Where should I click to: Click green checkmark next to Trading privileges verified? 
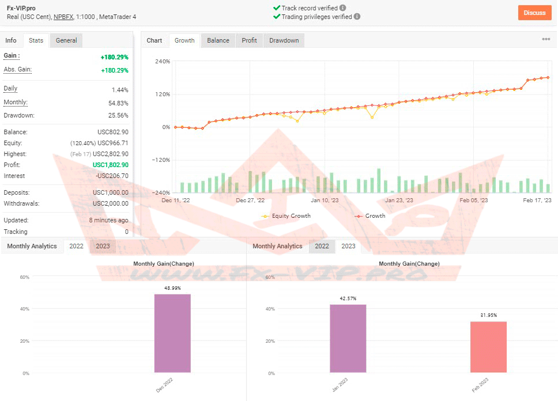point(277,17)
